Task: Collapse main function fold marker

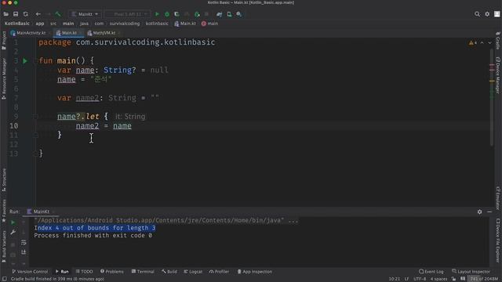Action: coord(35,61)
